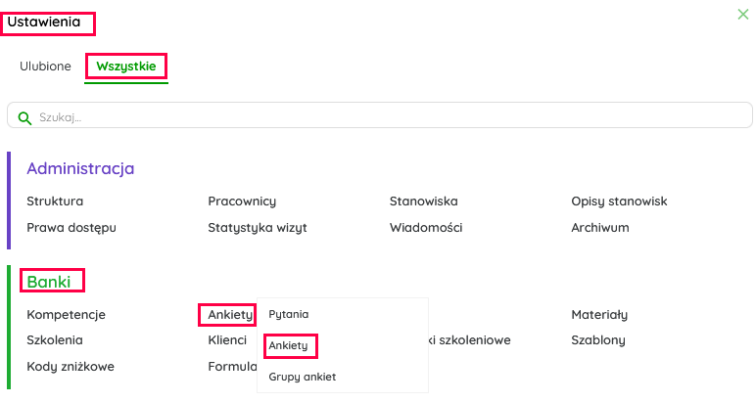Screen dimensions: 756x403
Task: Open Kody zniżkowe link
Action: (71, 367)
